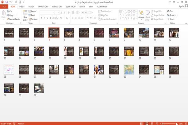Click Convert to SmartArt button
Viewport: 188px width, 125px height.
coord(107,19)
